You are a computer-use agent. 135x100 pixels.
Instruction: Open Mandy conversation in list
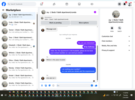(x=18, y=69)
